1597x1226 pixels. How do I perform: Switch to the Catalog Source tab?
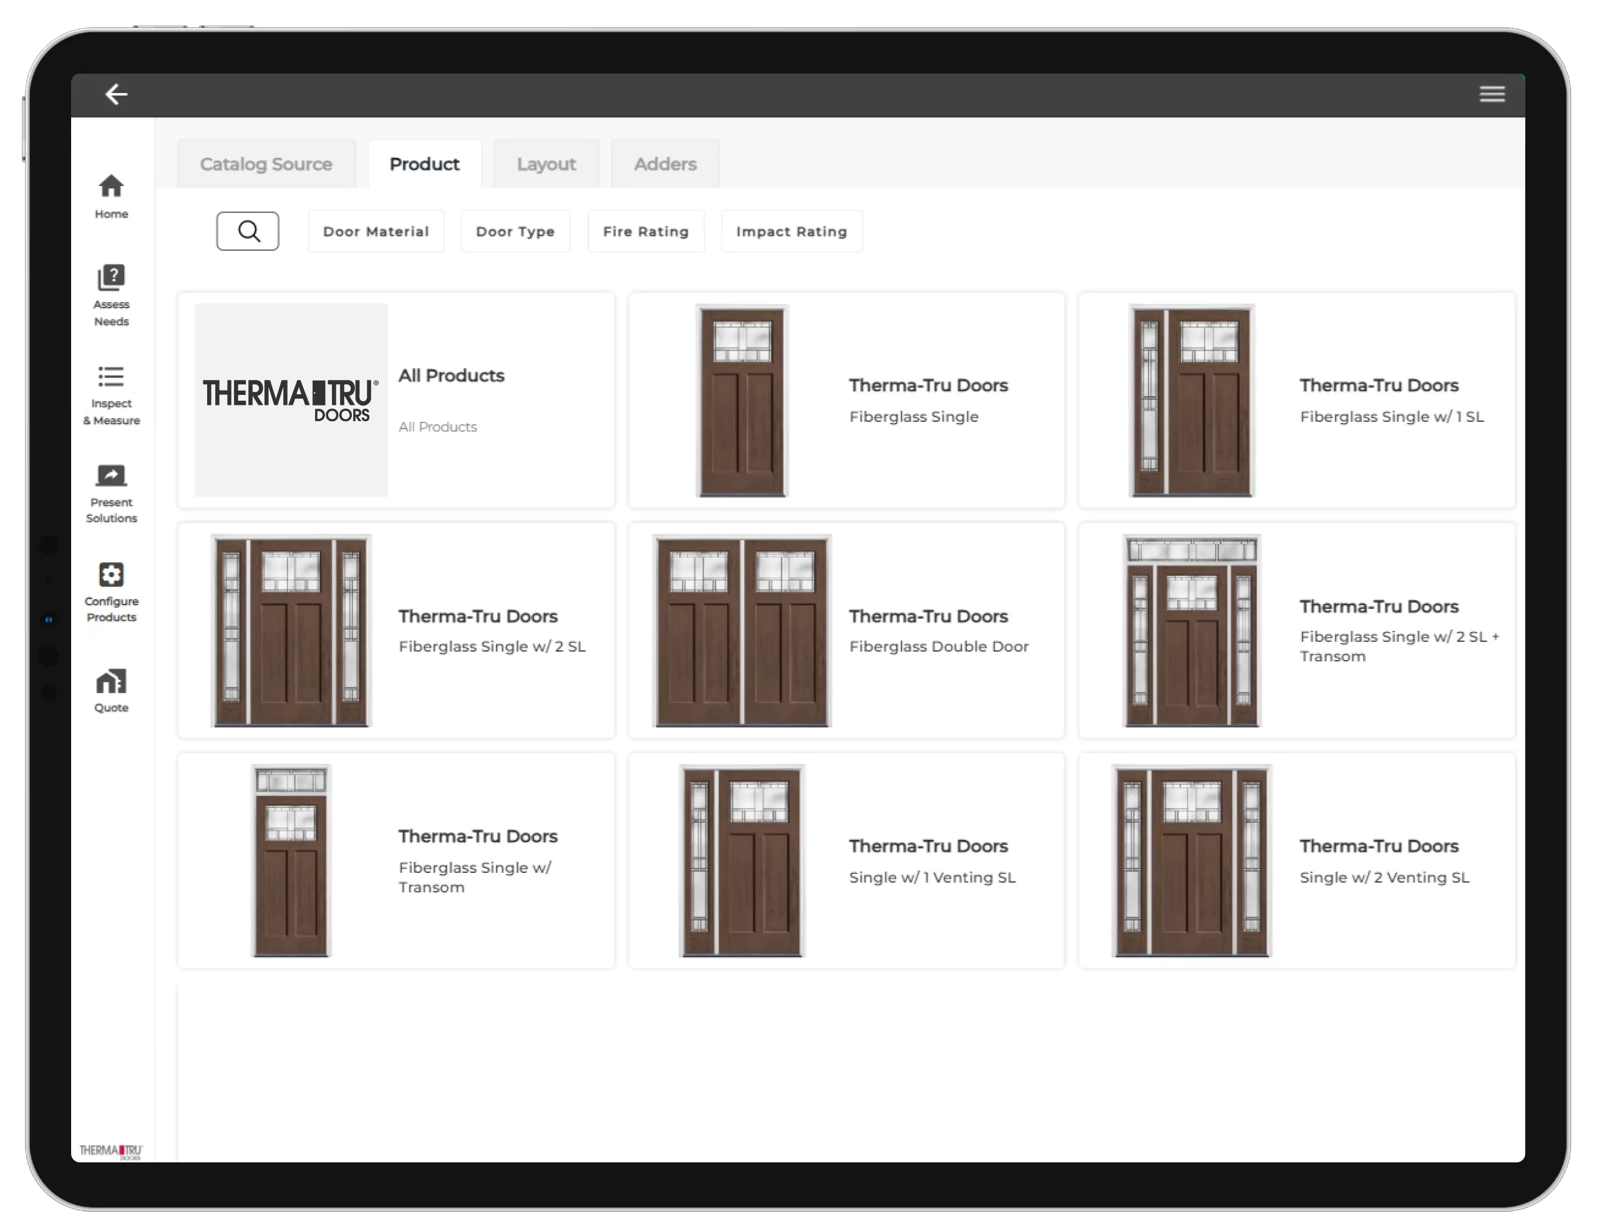tap(266, 163)
